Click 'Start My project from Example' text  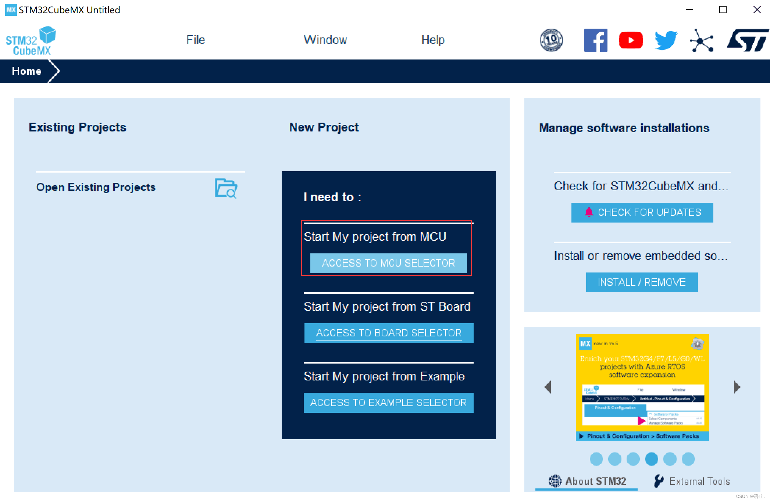384,376
